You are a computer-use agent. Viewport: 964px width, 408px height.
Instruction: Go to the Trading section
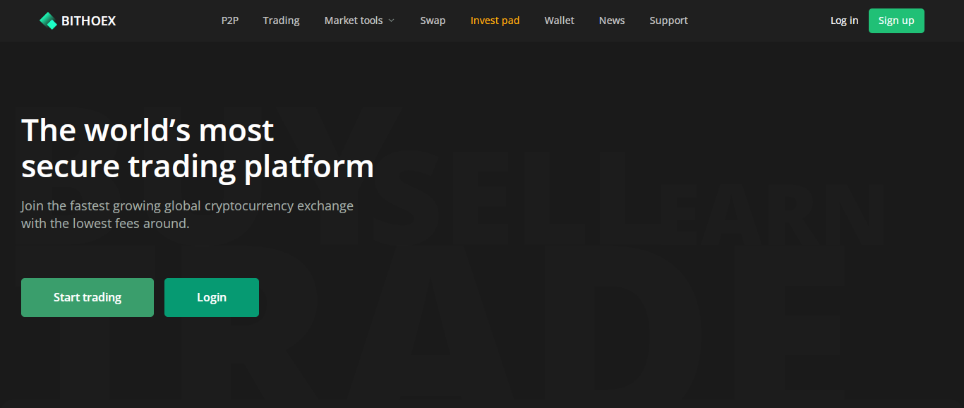coord(281,20)
